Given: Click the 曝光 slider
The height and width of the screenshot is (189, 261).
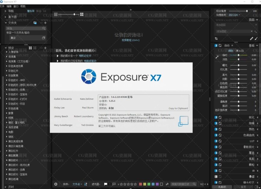Looking at the screenshot, I should pos(239,65).
